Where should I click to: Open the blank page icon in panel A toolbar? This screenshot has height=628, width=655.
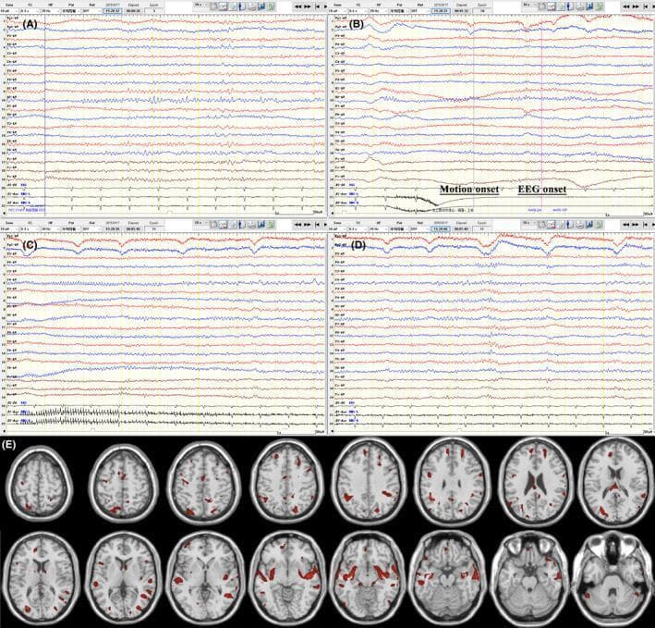click(x=214, y=6)
